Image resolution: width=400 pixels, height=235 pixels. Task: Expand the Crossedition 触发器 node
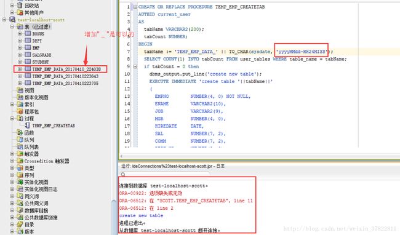tap(12, 161)
